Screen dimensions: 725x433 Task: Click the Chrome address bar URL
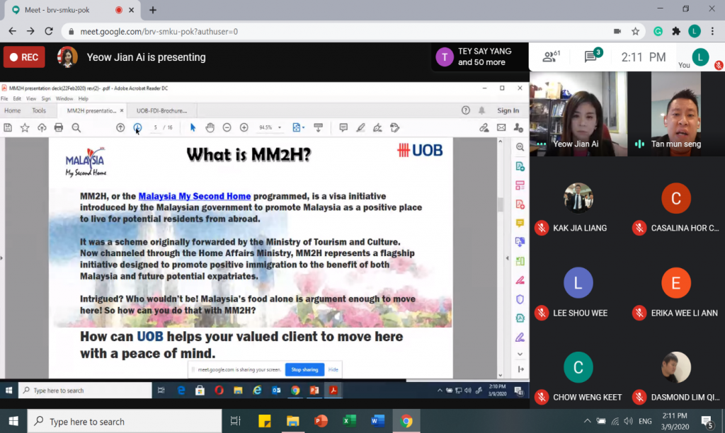[x=159, y=31]
